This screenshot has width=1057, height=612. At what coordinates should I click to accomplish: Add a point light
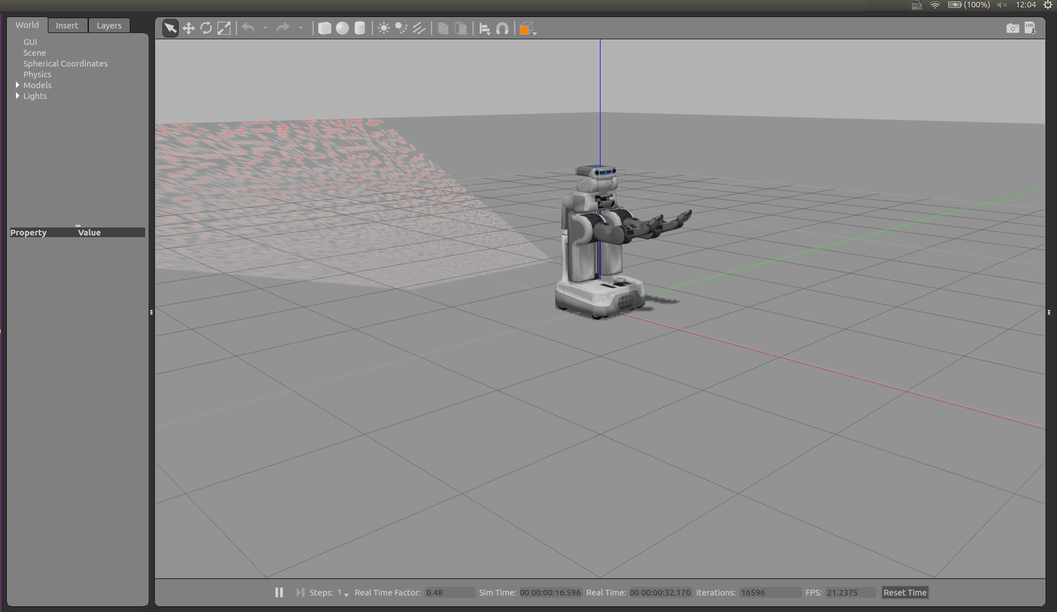click(x=384, y=28)
